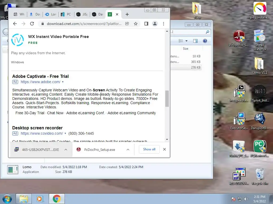The width and height of the screenshot is (273, 204).
Task: Open Chrome profile avatar
Action: pos(155,24)
